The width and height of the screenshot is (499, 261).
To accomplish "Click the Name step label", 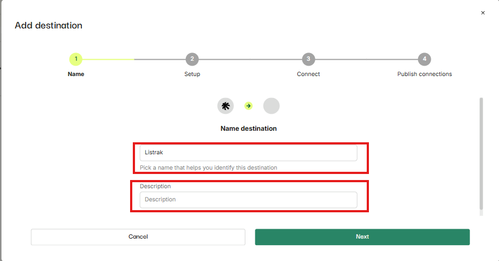I will pos(76,74).
